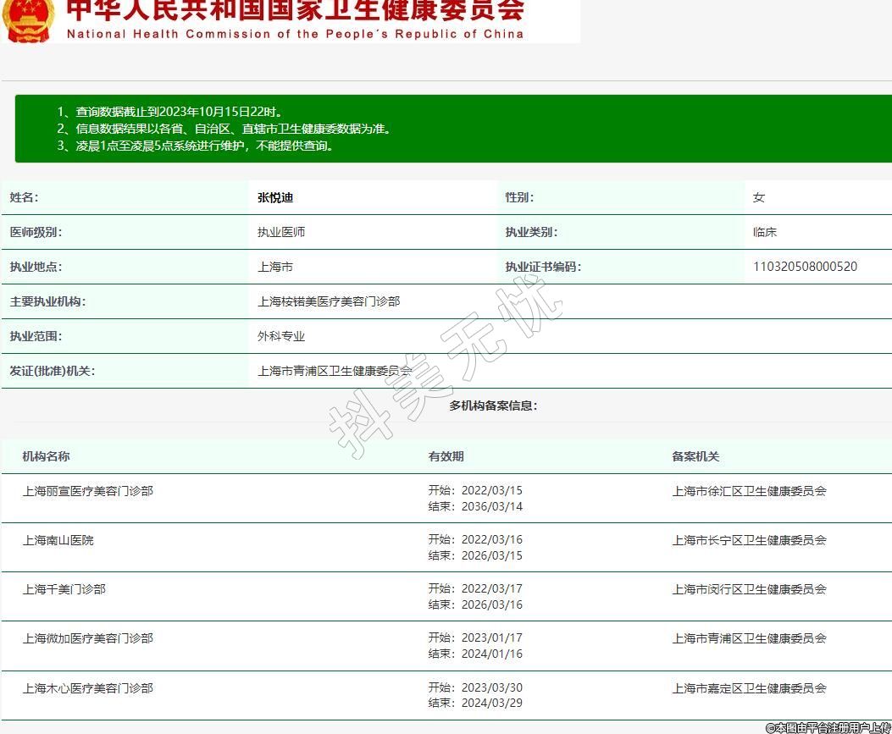Image resolution: width=892 pixels, height=734 pixels.
Task: Select the doctor name 张悦迪
Action: click(x=275, y=197)
